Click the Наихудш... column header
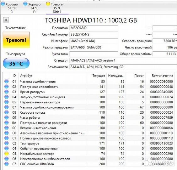Viewport: 177px width, 170px height. (x=116, y=76)
